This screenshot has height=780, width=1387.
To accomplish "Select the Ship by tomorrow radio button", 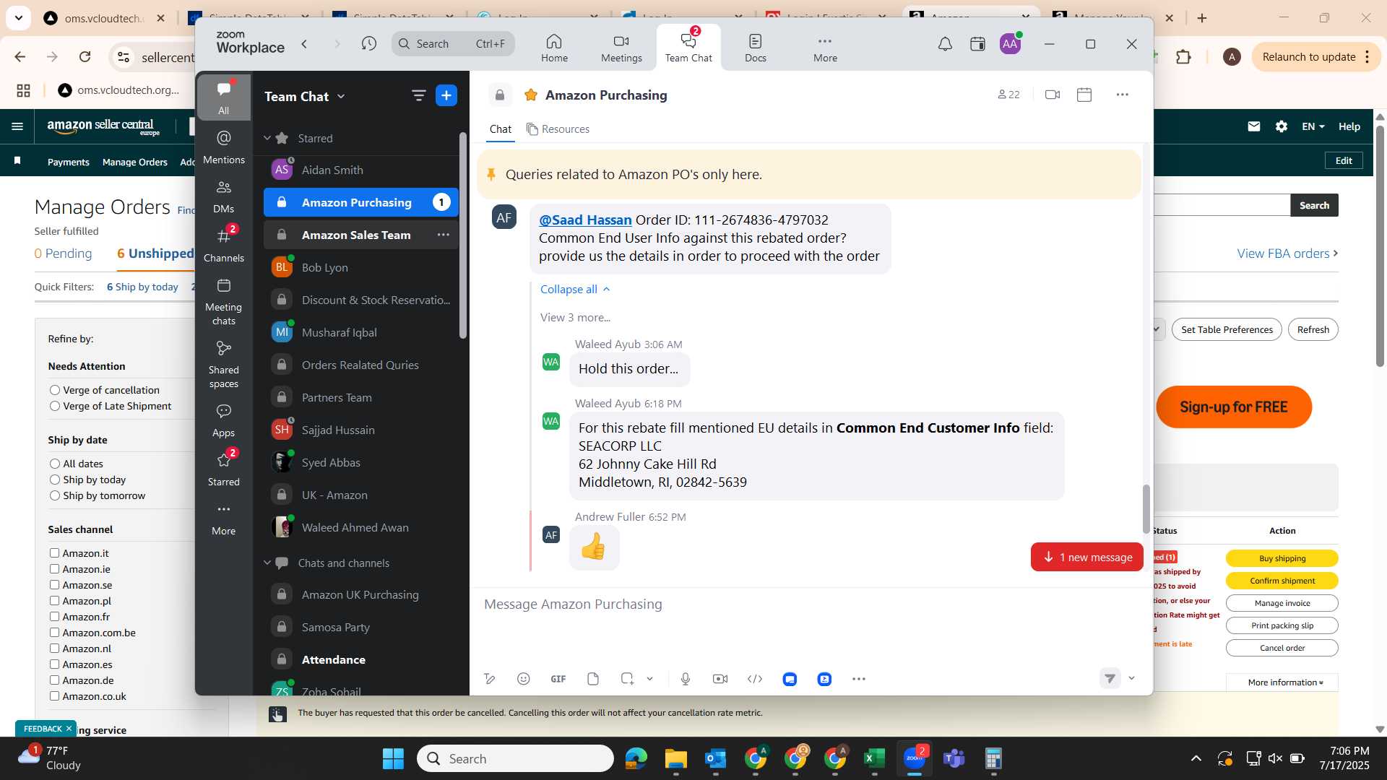I will pos(55,495).
